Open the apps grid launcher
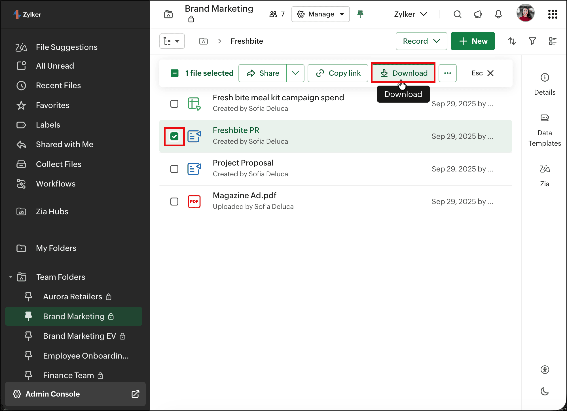Image resolution: width=567 pixels, height=411 pixels. [553, 14]
